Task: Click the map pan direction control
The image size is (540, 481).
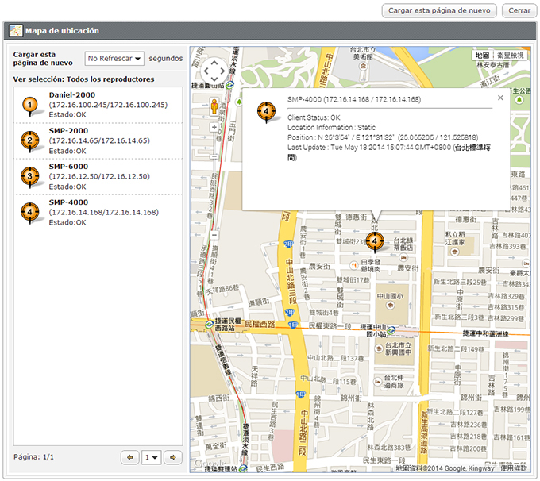Action: tap(214, 72)
